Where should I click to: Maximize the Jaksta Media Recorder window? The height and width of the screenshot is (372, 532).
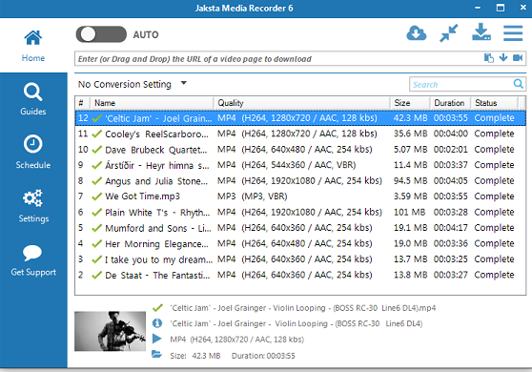[501, 8]
